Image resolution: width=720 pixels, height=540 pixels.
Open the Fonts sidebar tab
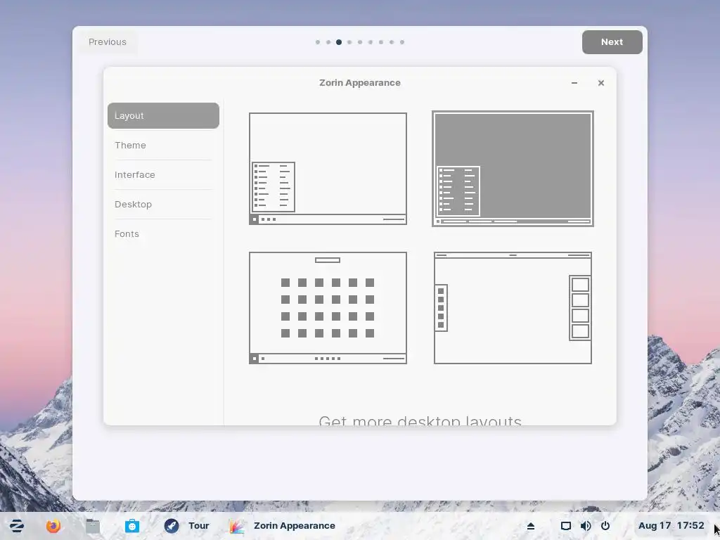coord(163,233)
